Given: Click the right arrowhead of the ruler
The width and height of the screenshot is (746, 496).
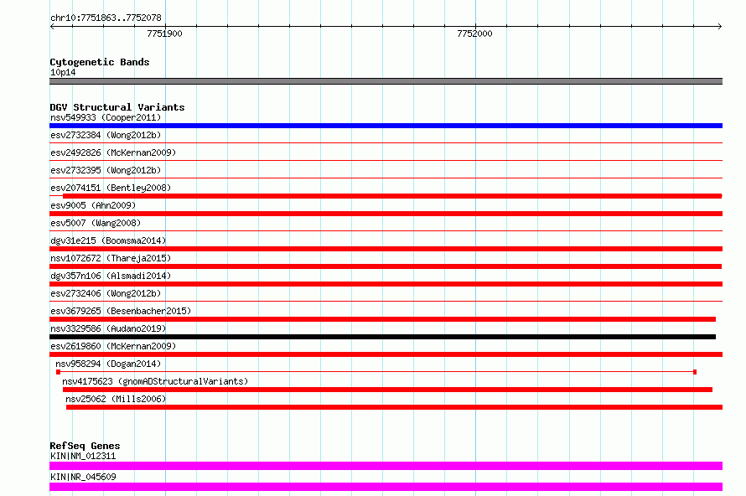Looking at the screenshot, I should tap(720, 26).
